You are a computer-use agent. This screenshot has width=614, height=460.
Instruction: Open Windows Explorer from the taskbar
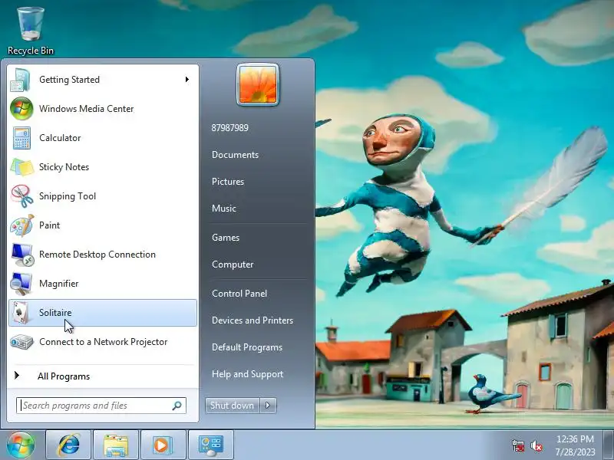point(116,445)
